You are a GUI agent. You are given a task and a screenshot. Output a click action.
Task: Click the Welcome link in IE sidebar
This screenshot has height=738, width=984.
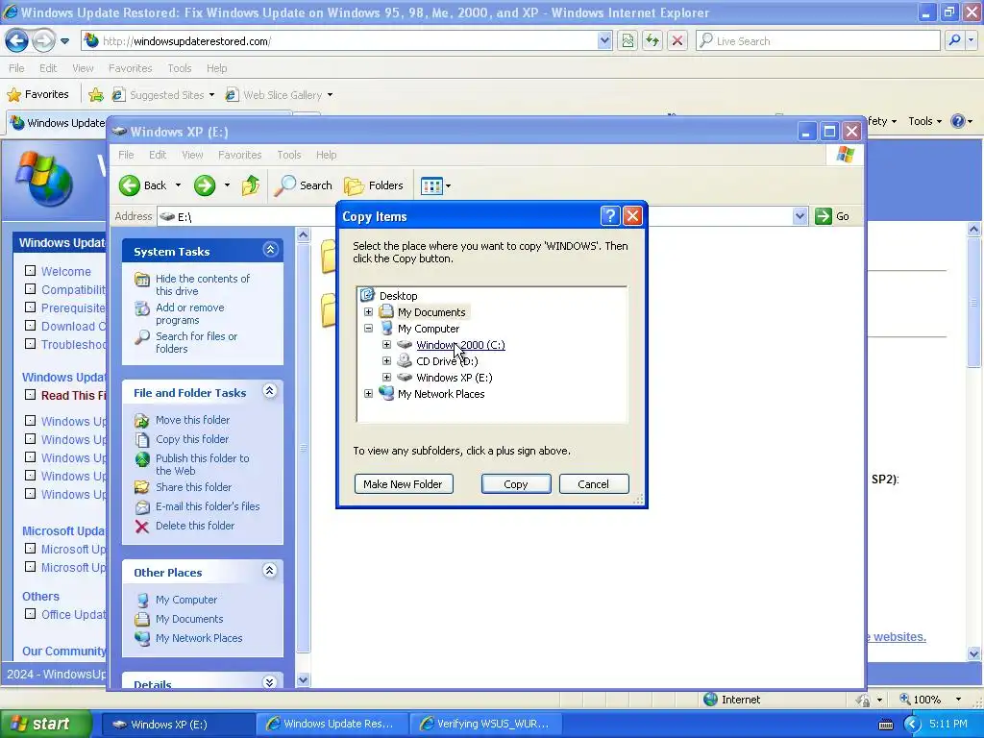point(66,271)
